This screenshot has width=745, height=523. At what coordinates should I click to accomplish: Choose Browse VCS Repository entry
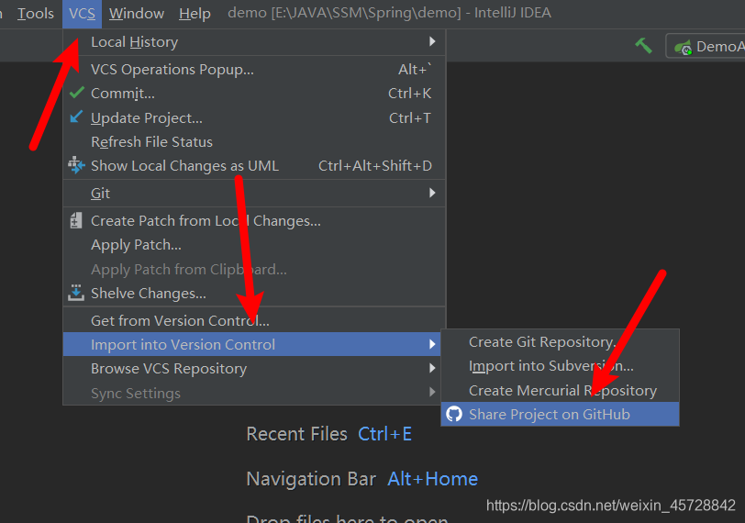click(251, 369)
